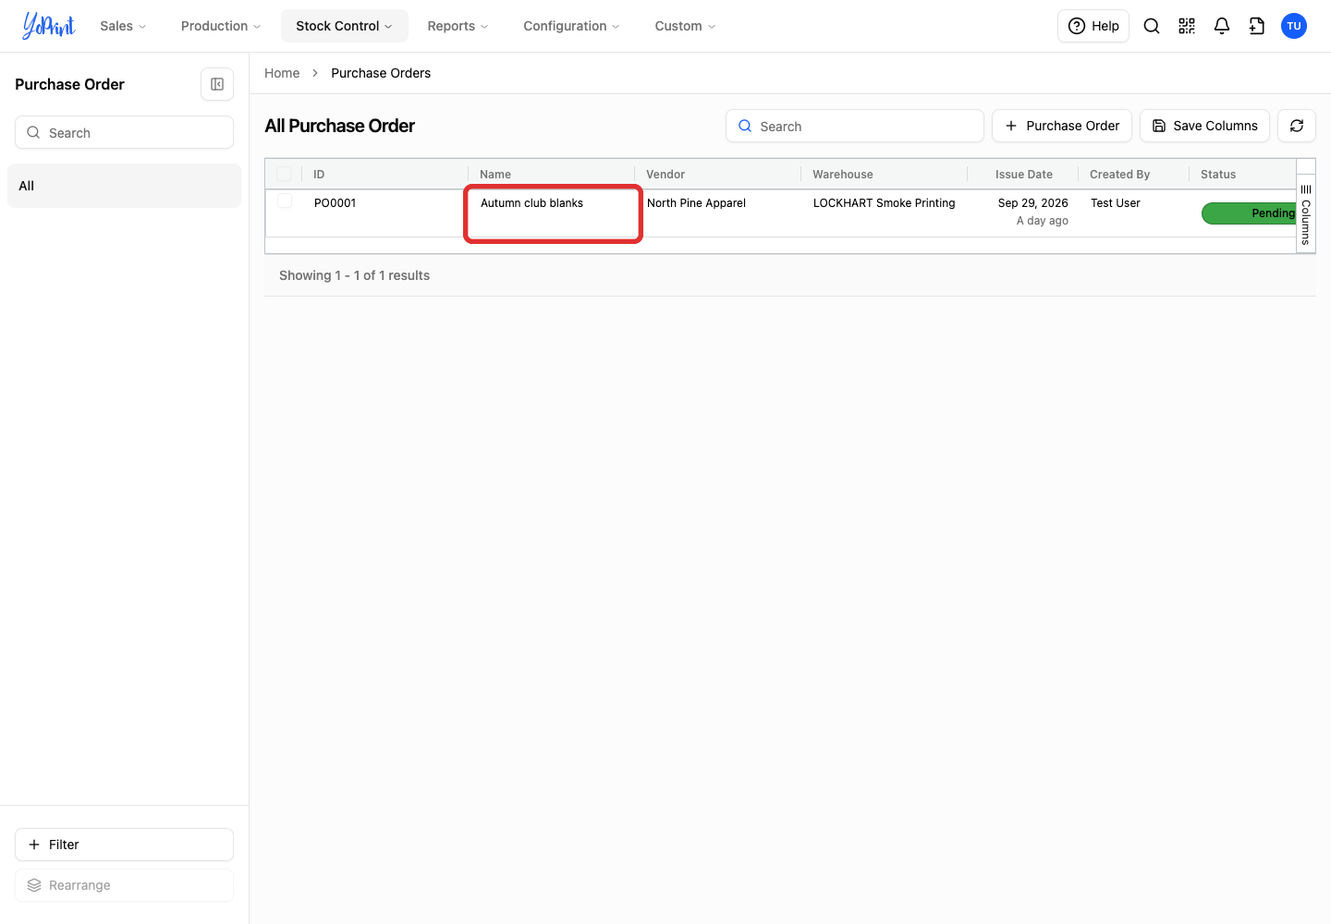Click Save Columns button

coord(1204,126)
